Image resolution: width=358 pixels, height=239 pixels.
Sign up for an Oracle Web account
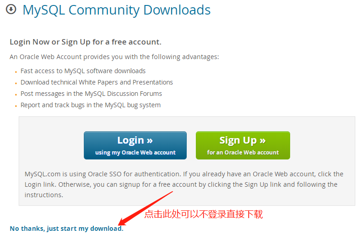pyautogui.click(x=243, y=145)
